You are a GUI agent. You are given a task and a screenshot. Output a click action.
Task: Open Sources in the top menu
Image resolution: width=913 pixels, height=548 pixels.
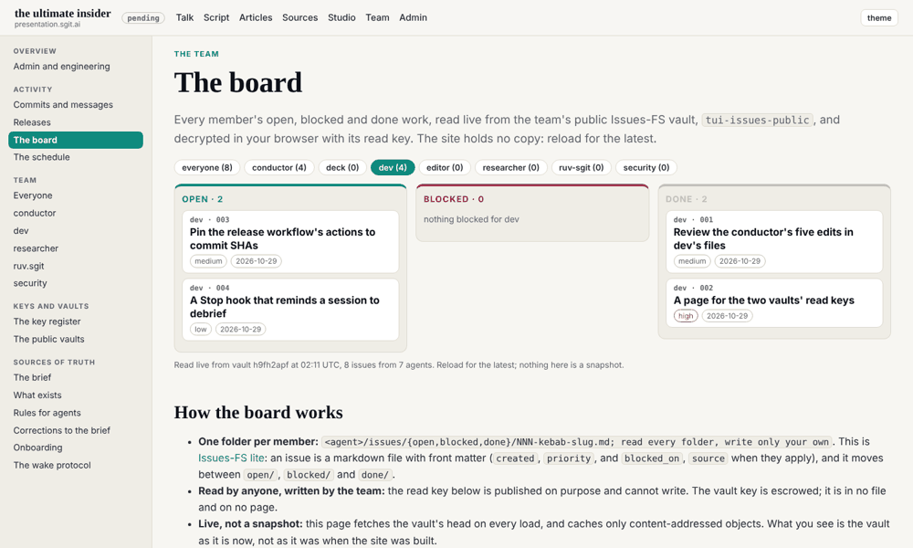pos(299,17)
